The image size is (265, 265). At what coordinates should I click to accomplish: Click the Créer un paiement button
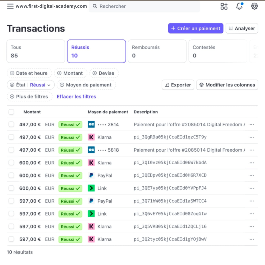196,28
